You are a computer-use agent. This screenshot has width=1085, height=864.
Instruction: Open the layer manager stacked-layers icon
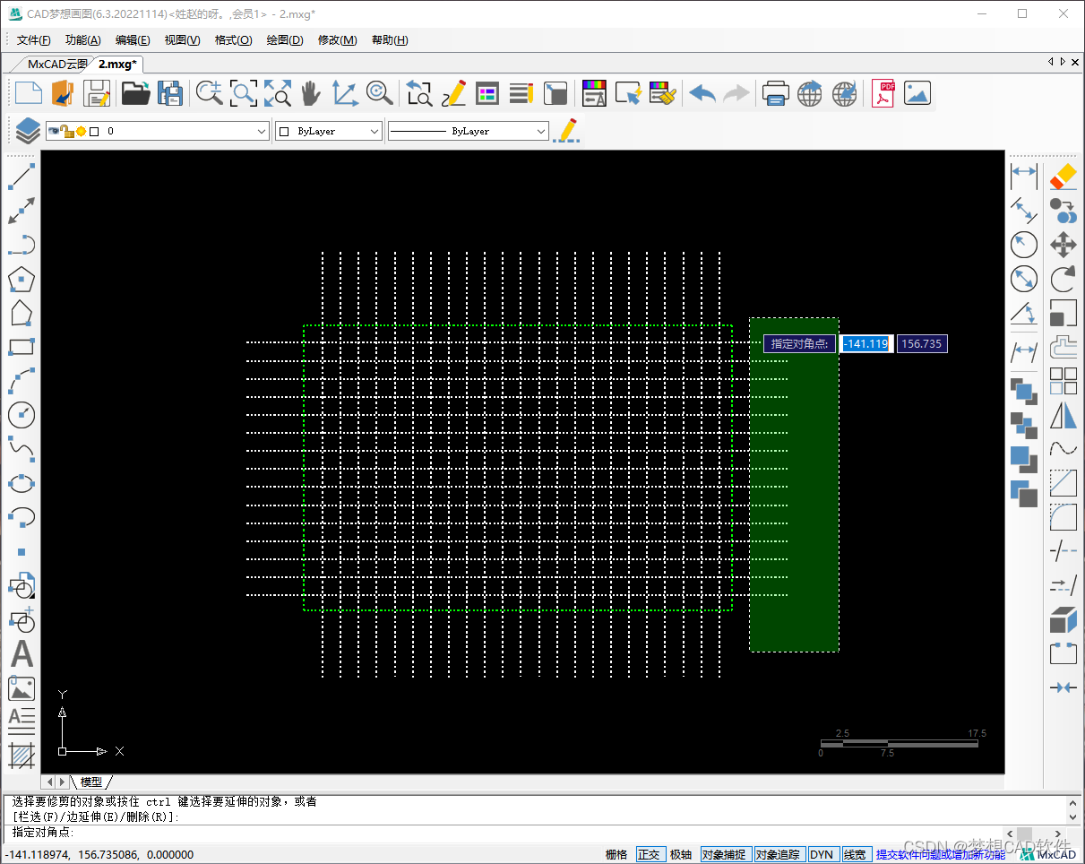tap(28, 131)
